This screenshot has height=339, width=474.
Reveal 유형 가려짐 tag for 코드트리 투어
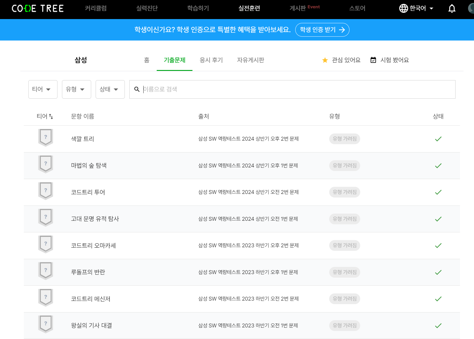click(345, 192)
